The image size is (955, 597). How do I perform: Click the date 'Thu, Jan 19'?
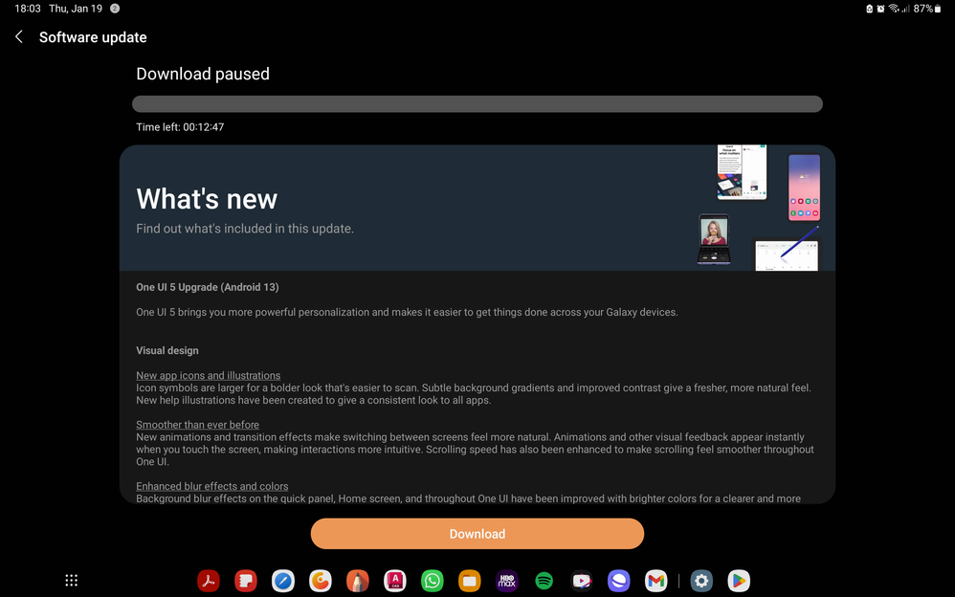(x=76, y=9)
